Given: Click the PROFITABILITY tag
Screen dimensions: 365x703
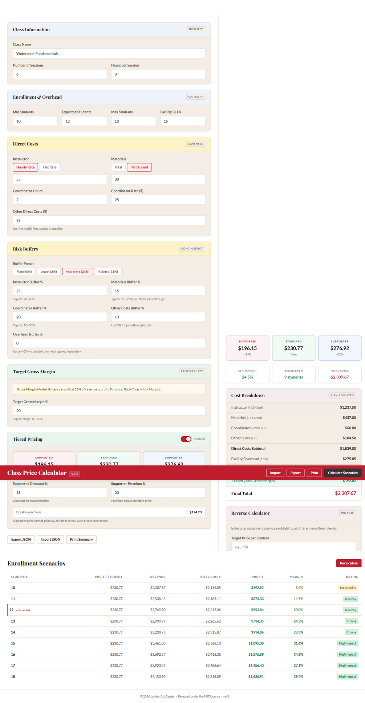Looking at the screenshot, I should click(x=192, y=371).
